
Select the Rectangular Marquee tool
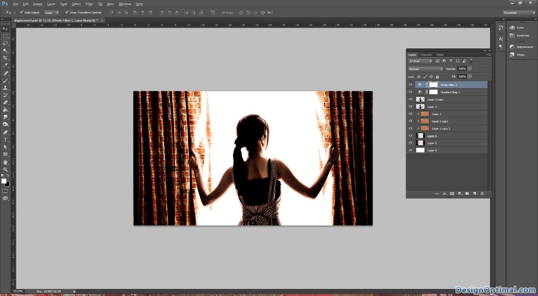click(5, 36)
